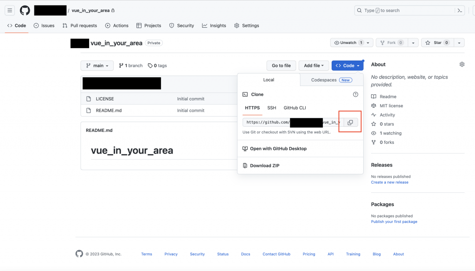Screen dimensions: 475x271
Task: Open the command palette icon
Action: [460, 10]
